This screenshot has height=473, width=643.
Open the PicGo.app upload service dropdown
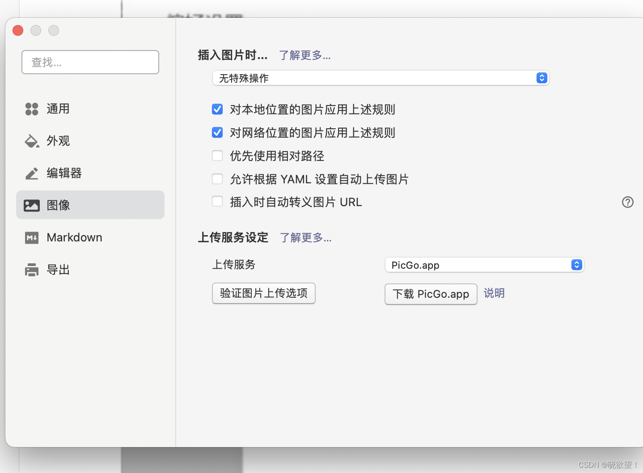485,265
